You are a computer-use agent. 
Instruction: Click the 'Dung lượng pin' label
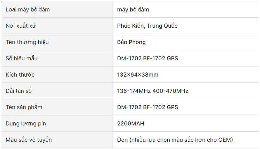26,124
